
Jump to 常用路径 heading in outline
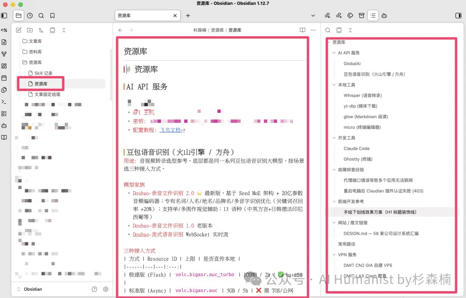point(346,244)
